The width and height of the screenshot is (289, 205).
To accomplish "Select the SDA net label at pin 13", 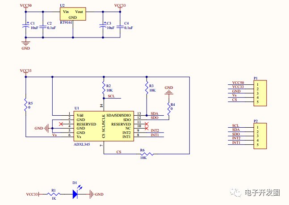I will 155,113.
